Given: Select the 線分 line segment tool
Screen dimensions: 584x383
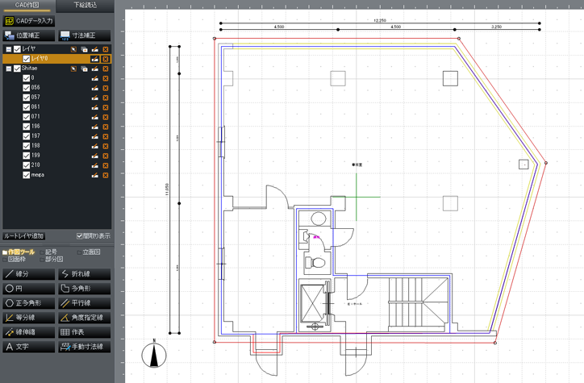Looking at the screenshot, I should click(x=28, y=274).
